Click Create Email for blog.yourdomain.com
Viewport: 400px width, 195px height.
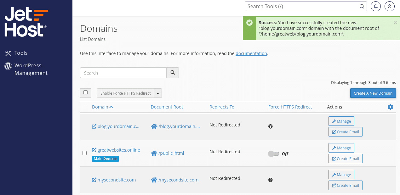point(346,132)
